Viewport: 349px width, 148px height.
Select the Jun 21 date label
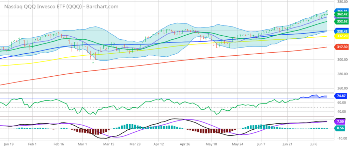287,144
